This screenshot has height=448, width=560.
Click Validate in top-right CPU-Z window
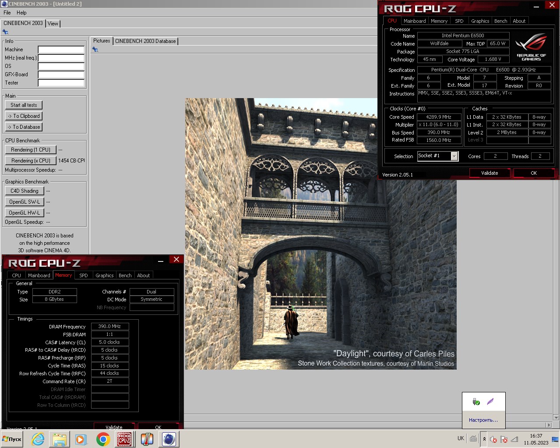click(x=490, y=173)
